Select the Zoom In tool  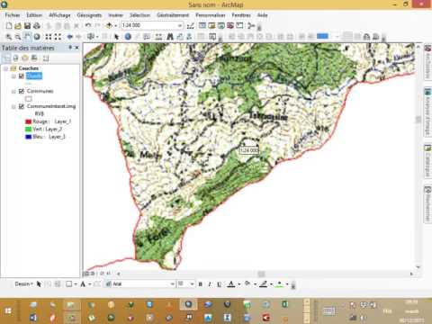[9, 37]
